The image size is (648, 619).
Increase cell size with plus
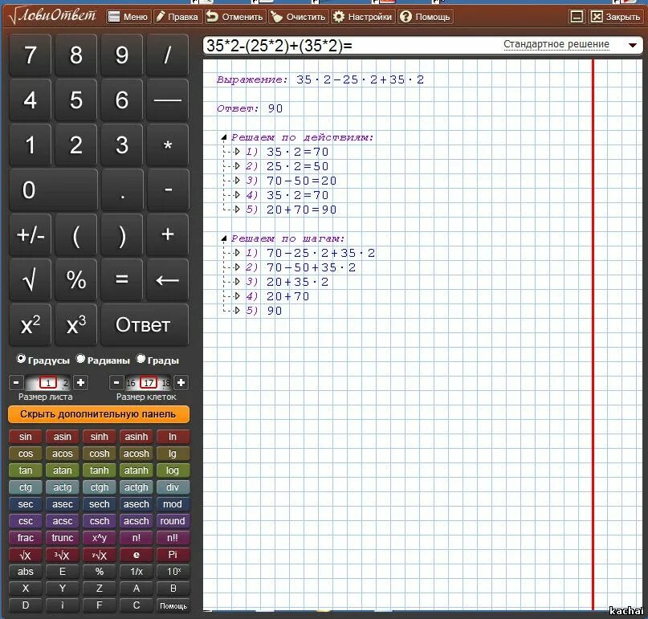tap(181, 383)
